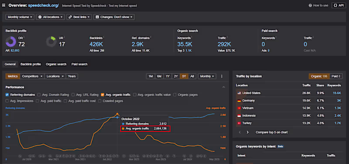The image size is (349, 164).
Task: Set chart range to 2Y
Action: coord(176,76)
